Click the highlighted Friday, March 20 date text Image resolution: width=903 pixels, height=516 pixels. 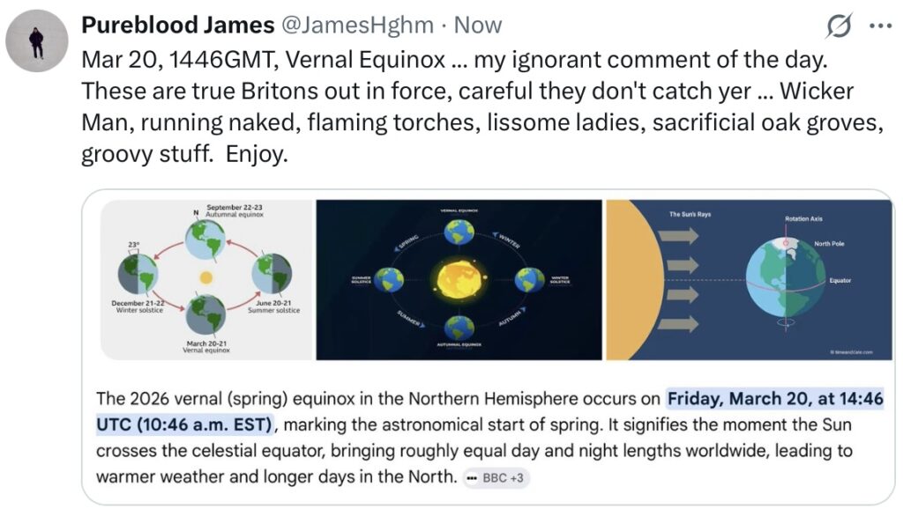(774, 400)
